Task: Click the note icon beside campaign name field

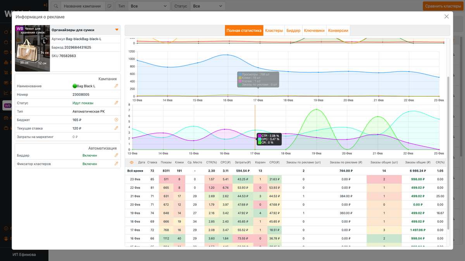Action: coord(109,6)
